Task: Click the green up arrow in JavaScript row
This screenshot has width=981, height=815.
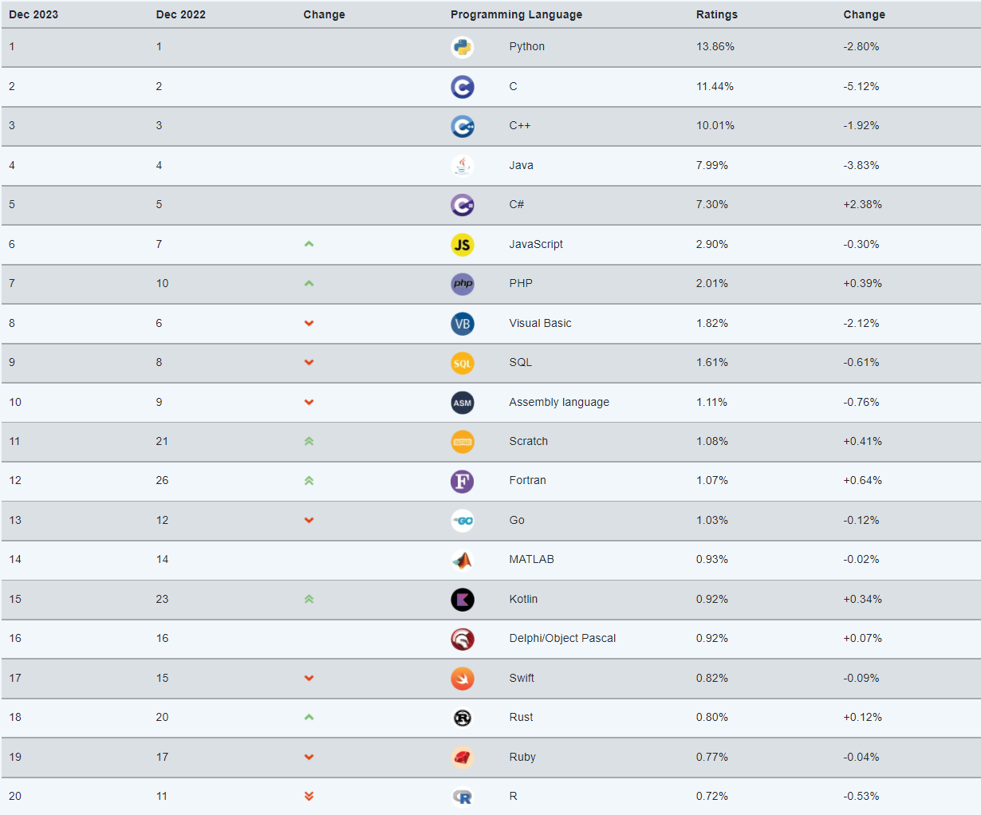Action: [x=309, y=244]
